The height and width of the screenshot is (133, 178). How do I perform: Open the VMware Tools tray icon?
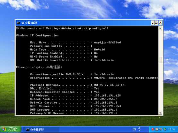click(x=157, y=129)
